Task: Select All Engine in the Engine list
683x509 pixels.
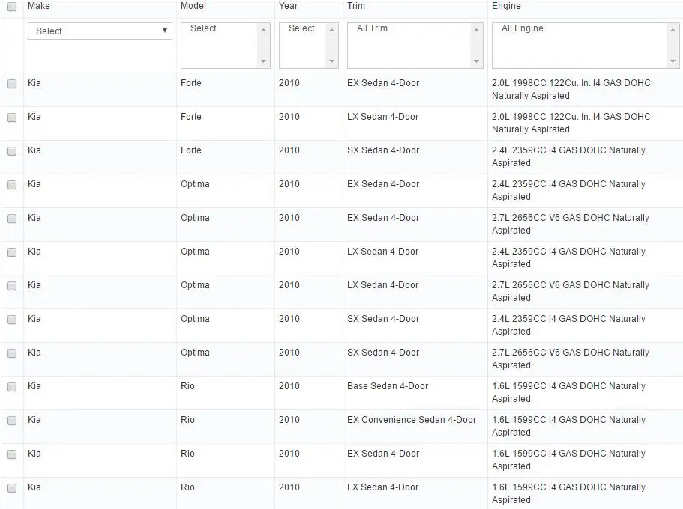Action: point(523,28)
